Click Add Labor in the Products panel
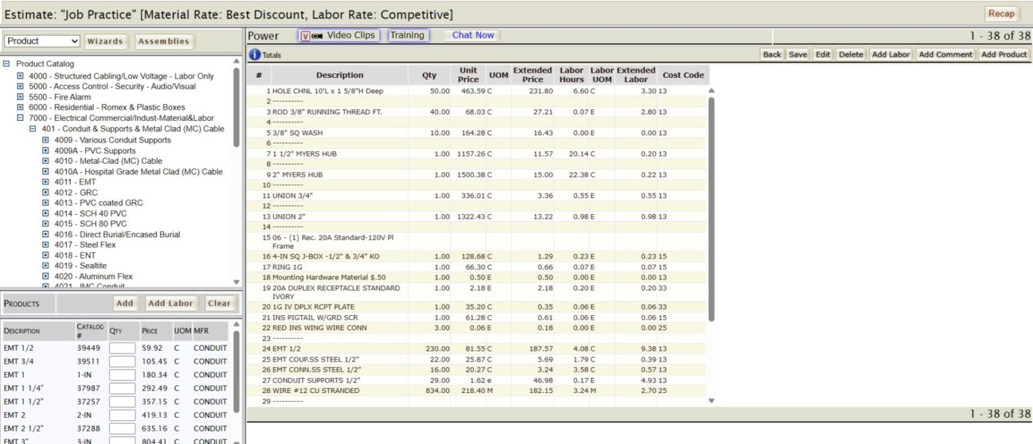This screenshot has height=444, width=1033. point(170,303)
